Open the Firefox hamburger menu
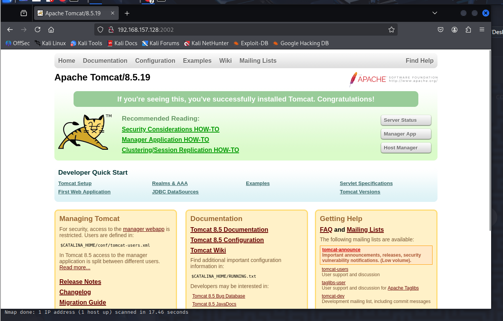 (x=482, y=29)
